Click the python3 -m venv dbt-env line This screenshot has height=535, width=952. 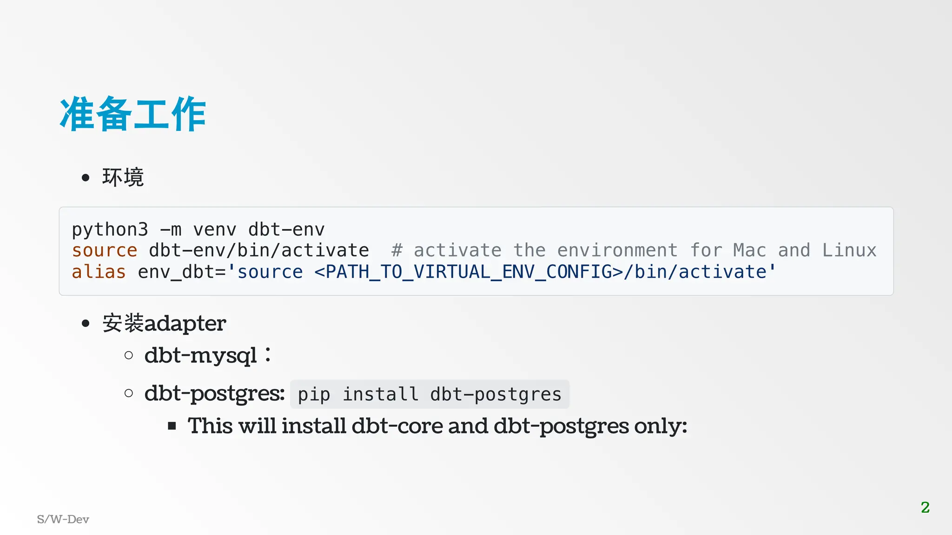[x=198, y=229]
